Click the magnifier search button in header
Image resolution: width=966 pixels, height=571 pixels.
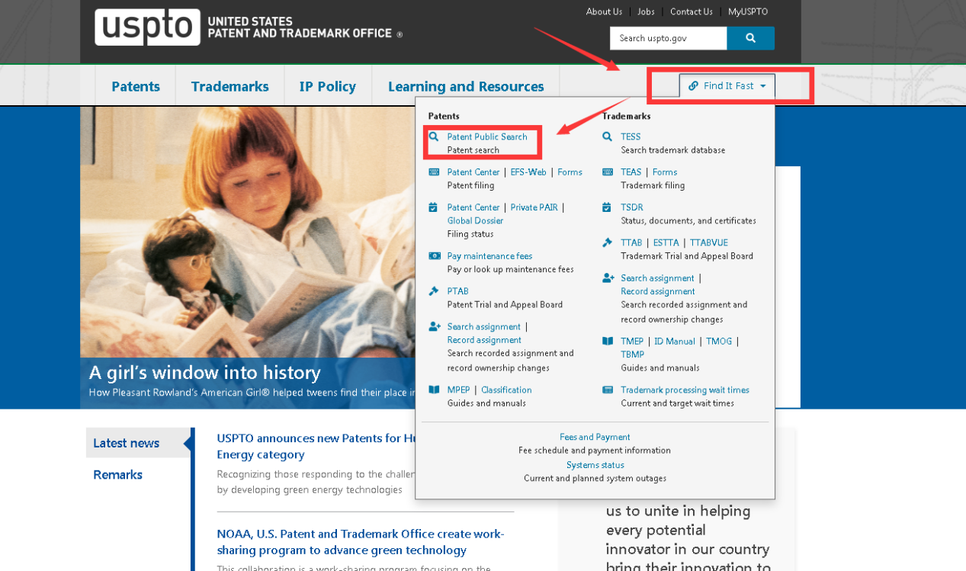(750, 38)
